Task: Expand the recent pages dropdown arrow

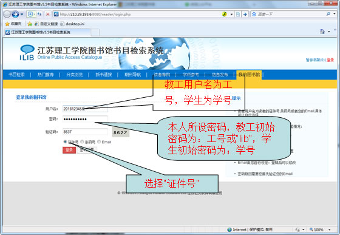Action: coord(22,15)
